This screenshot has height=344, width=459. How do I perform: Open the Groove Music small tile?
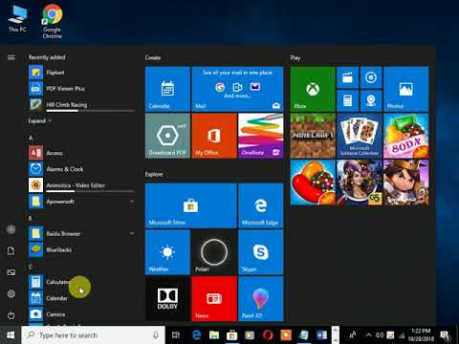[x=371, y=77]
